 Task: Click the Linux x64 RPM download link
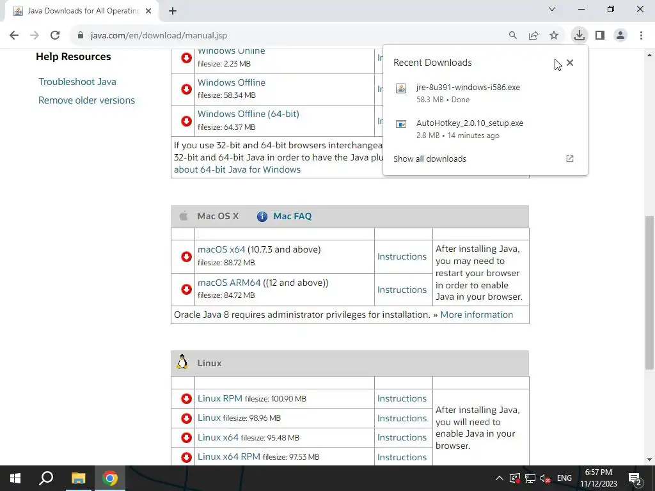[229, 456]
